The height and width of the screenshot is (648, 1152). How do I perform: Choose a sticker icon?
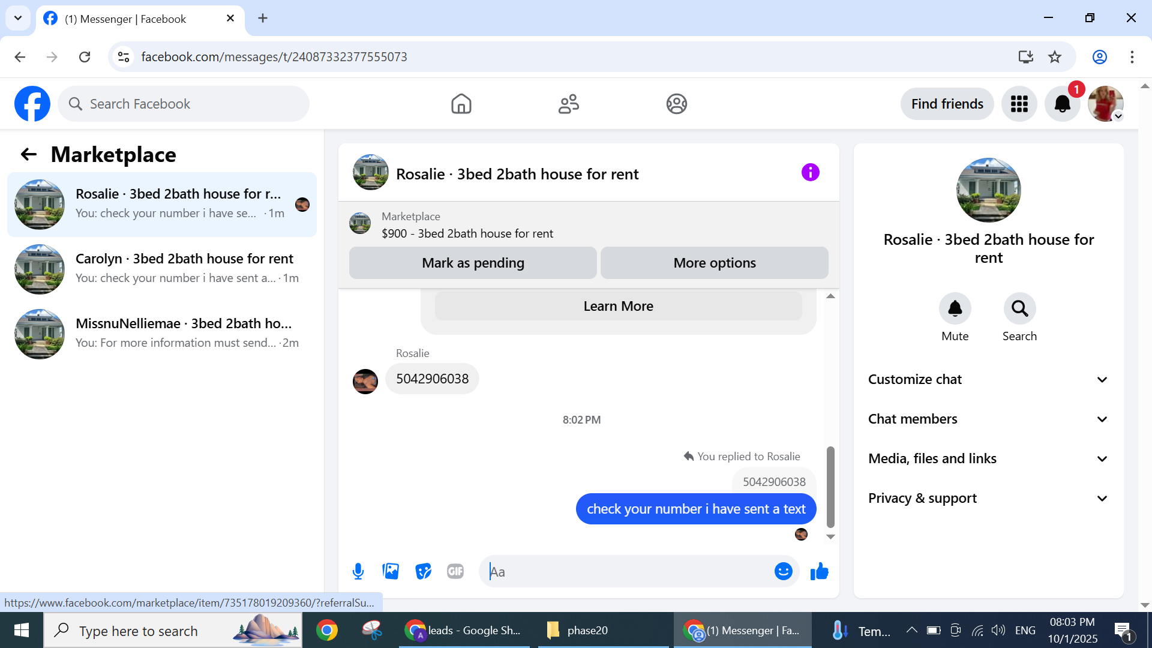tap(423, 571)
